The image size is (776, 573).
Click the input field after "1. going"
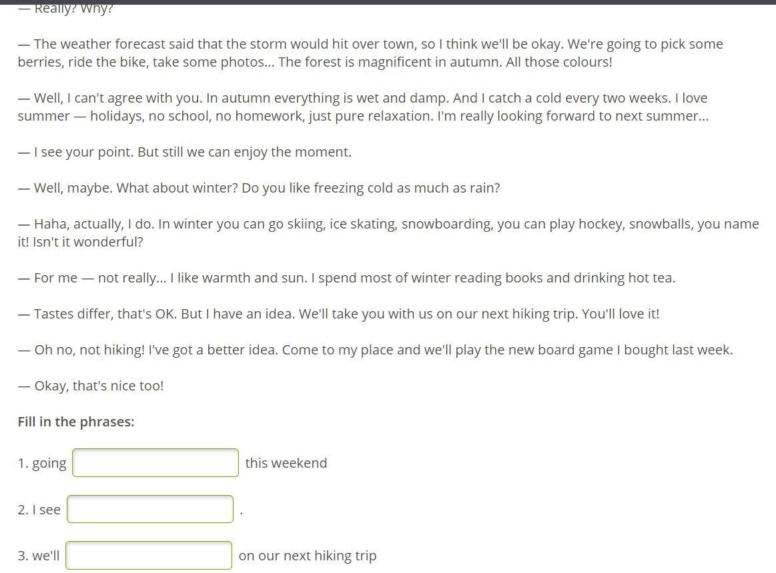(x=155, y=463)
